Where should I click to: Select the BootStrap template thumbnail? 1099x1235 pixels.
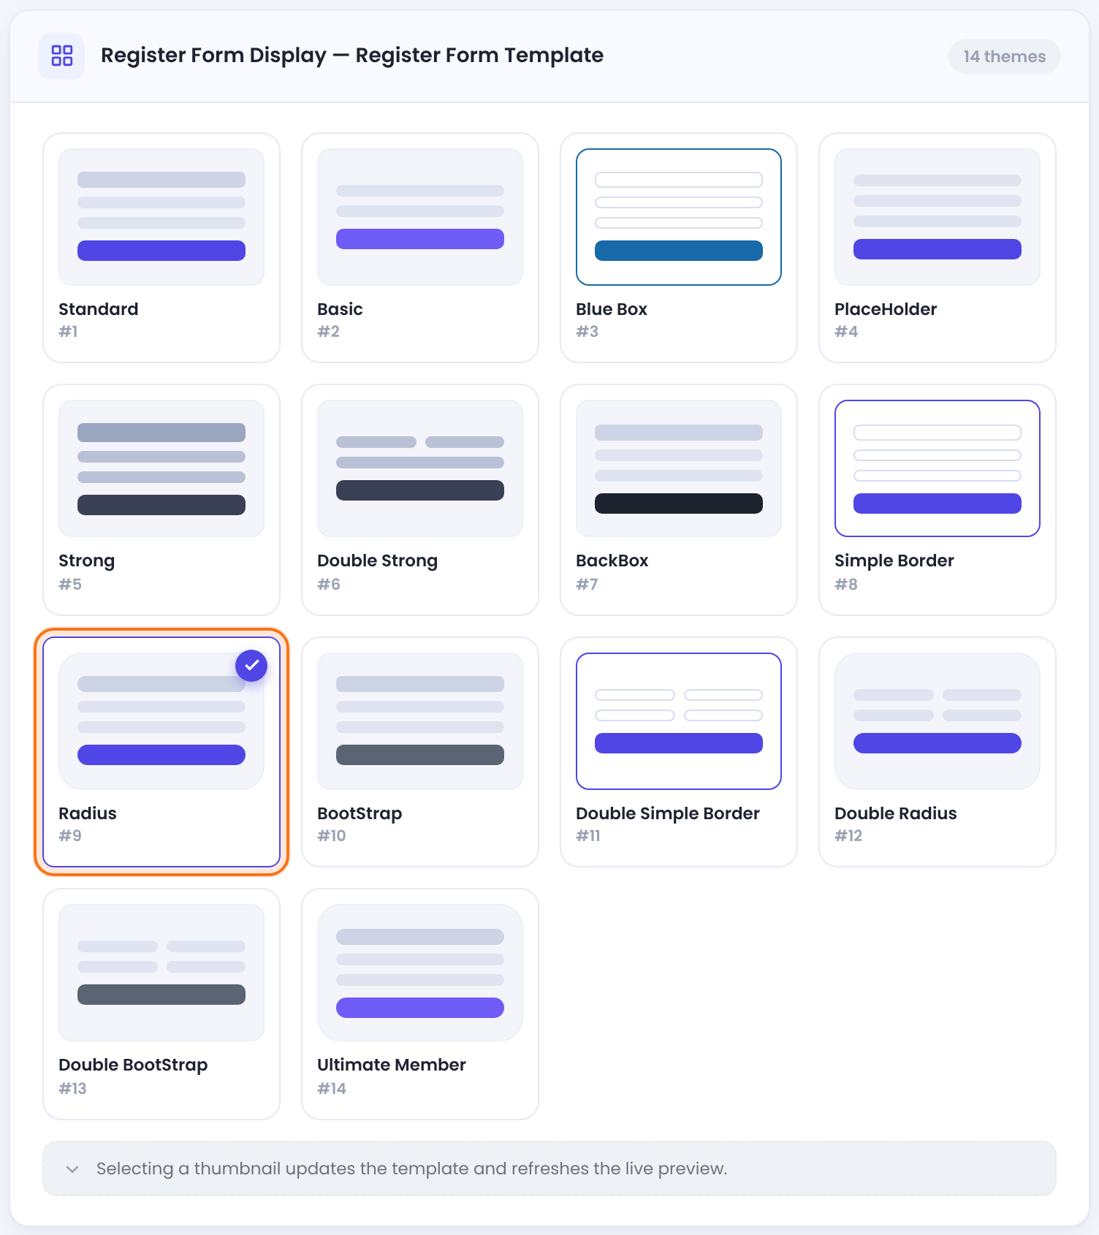(x=420, y=721)
